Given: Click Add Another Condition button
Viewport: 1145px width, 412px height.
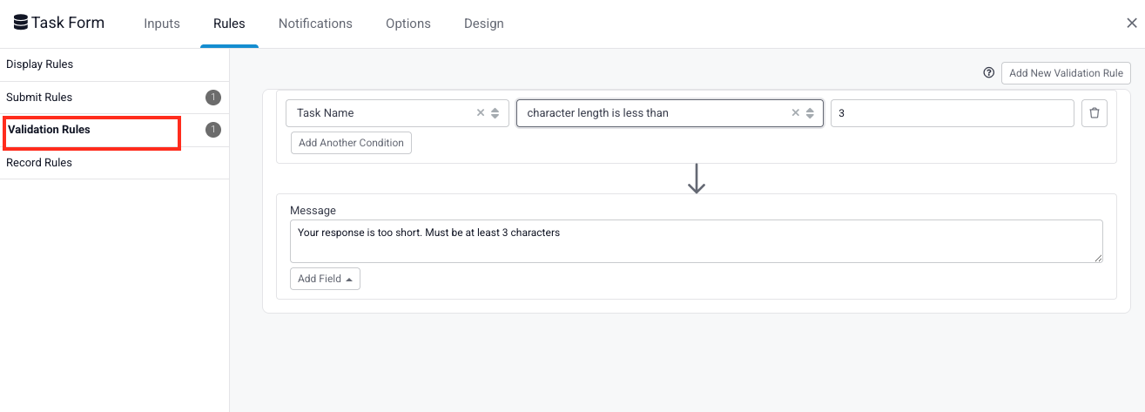Looking at the screenshot, I should click(351, 143).
